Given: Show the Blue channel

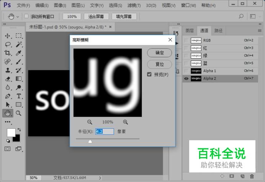Looking at the screenshot, I should [186, 63].
